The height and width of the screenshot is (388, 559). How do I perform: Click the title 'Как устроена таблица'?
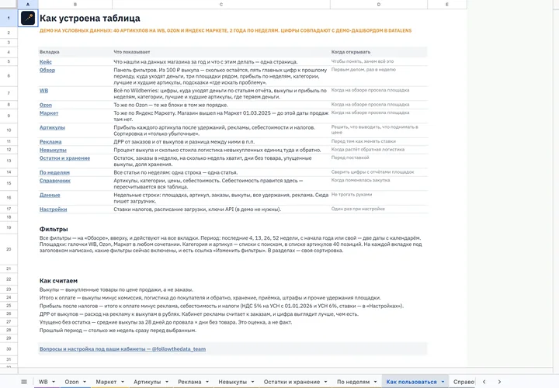[x=89, y=18]
